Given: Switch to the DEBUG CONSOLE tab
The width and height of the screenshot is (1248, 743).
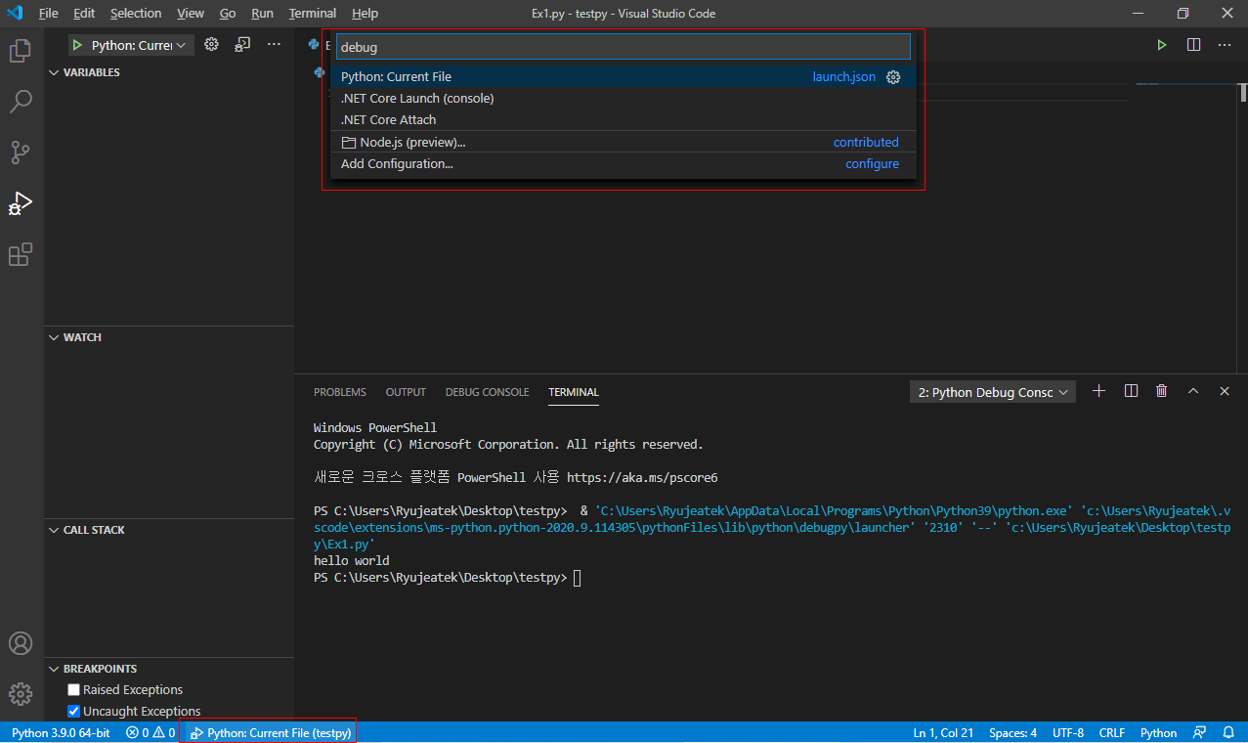Looking at the screenshot, I should (487, 392).
